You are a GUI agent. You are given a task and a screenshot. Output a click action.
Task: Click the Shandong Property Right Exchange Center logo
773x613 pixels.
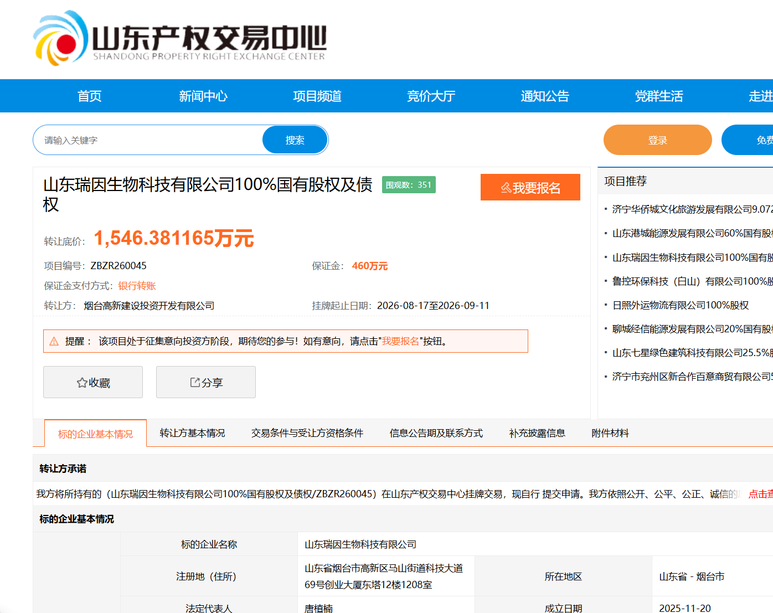[x=180, y=38]
